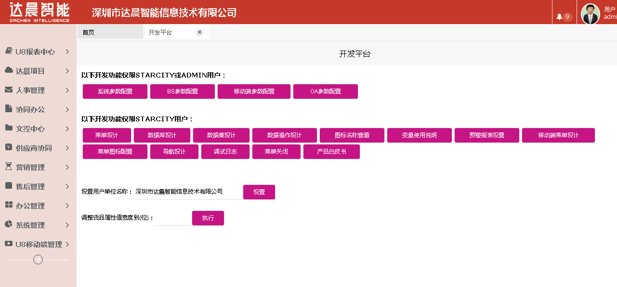Open 数据库设计

tap(162, 135)
